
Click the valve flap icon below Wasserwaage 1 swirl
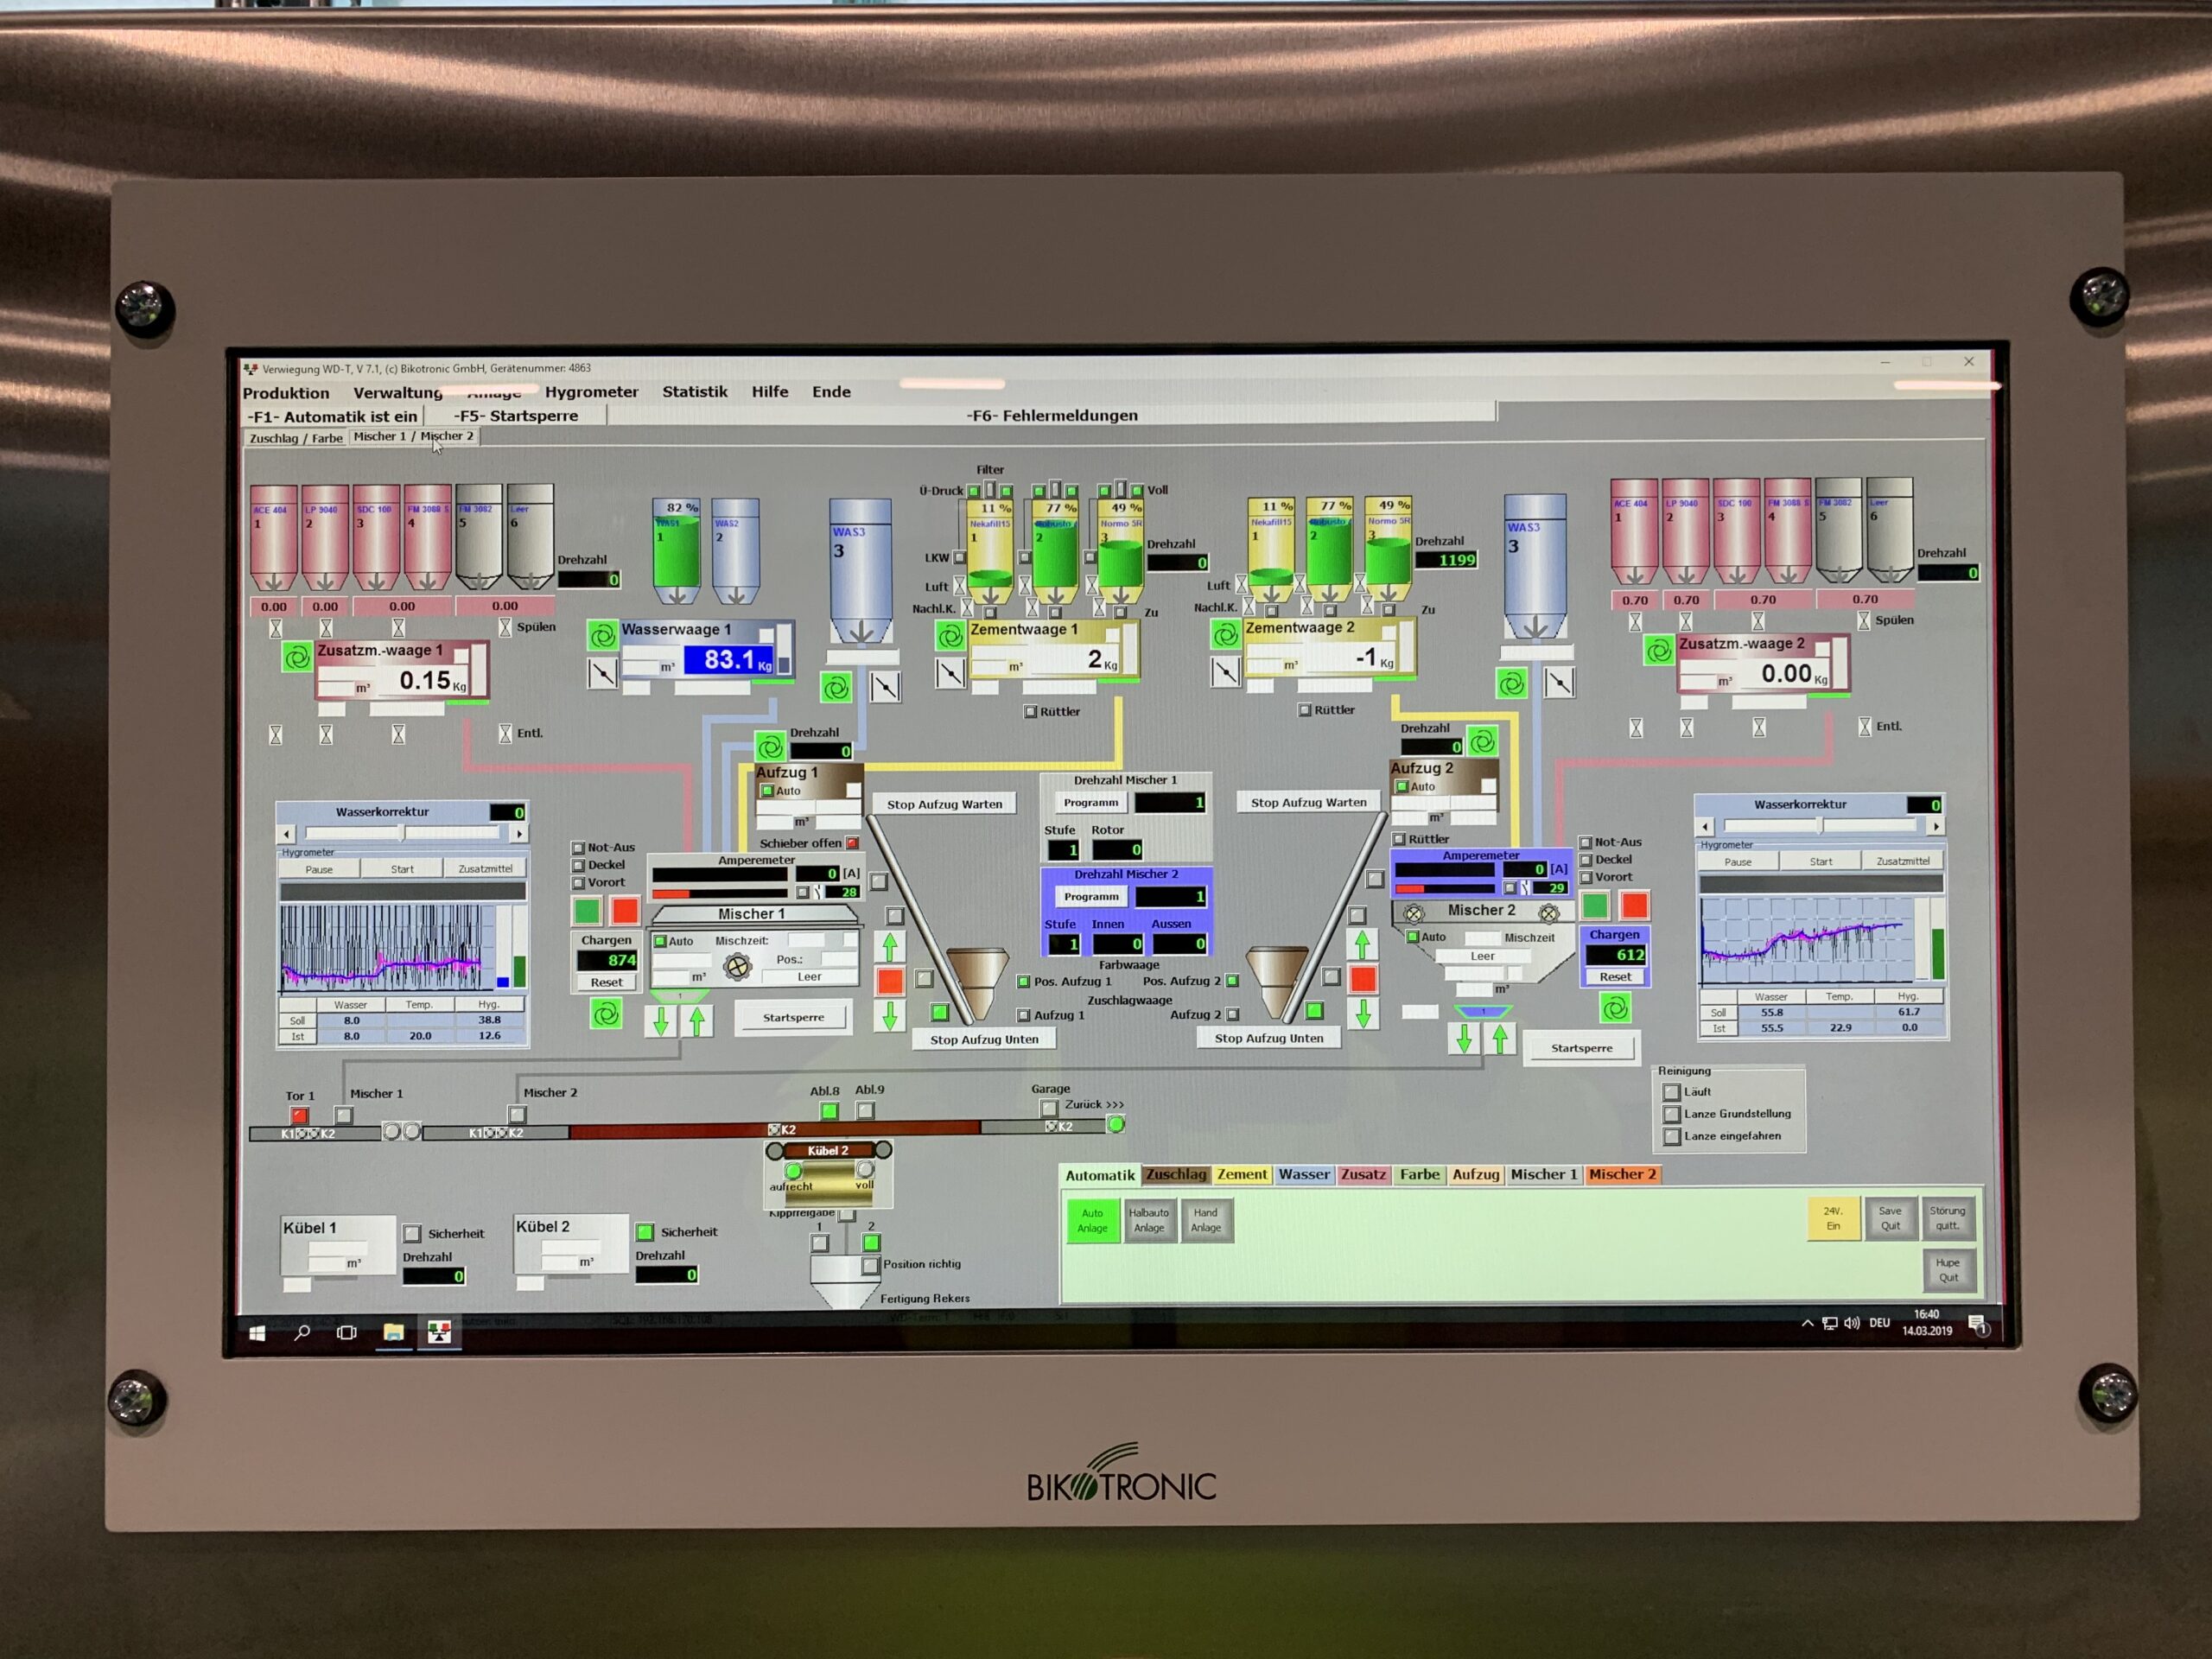point(602,674)
